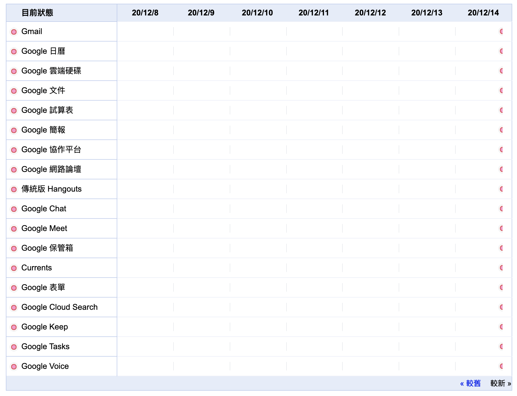Viewport: 517px width, 396px height.
Task: Select the Google 文件 service name
Action: 43,90
